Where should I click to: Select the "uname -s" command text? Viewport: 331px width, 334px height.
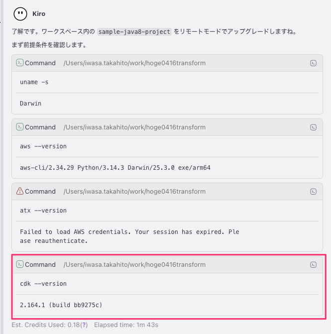click(34, 82)
